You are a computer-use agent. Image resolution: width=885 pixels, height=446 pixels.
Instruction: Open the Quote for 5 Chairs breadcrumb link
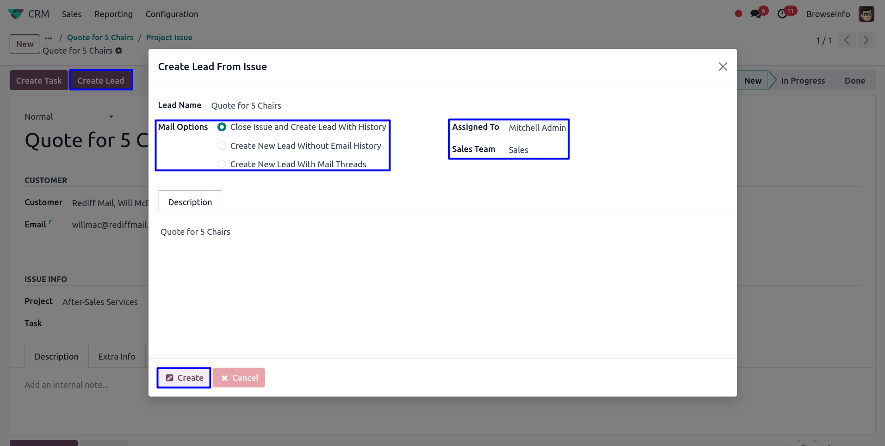100,37
